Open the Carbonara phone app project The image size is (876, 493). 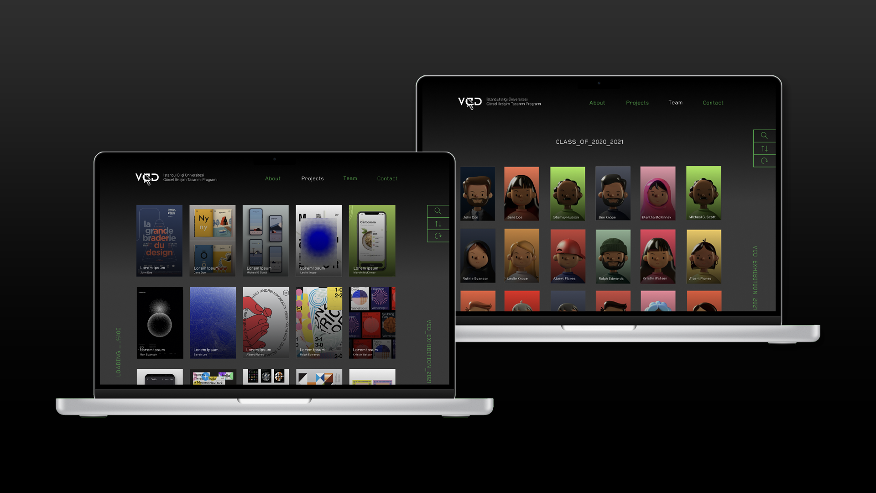coord(372,240)
